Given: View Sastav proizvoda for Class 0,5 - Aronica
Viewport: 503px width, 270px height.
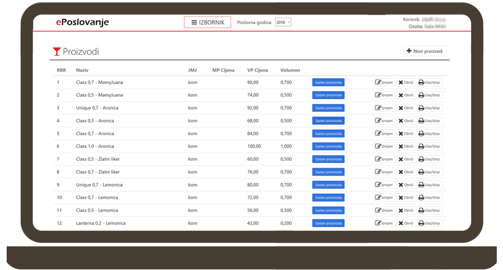Looking at the screenshot, I should pyautogui.click(x=328, y=121).
